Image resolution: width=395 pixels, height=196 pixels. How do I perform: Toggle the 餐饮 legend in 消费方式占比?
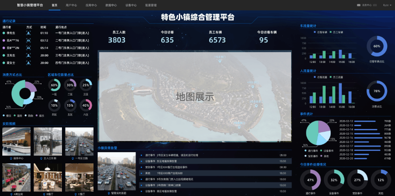[8, 115]
